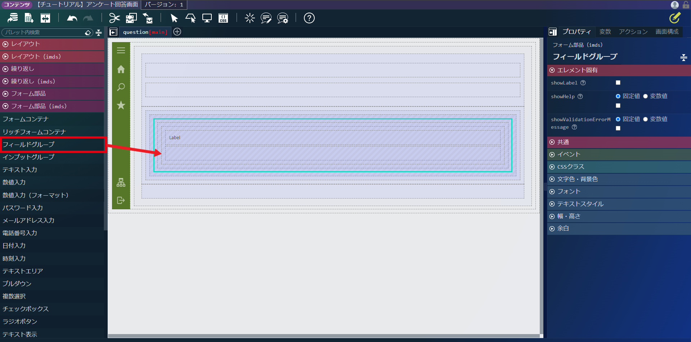691x342 pixels.
Task: Open the CSS editor icon
Action: pos(223,18)
